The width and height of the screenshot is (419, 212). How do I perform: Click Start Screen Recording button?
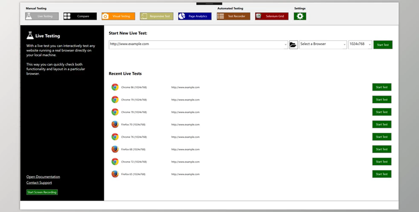coord(42,192)
